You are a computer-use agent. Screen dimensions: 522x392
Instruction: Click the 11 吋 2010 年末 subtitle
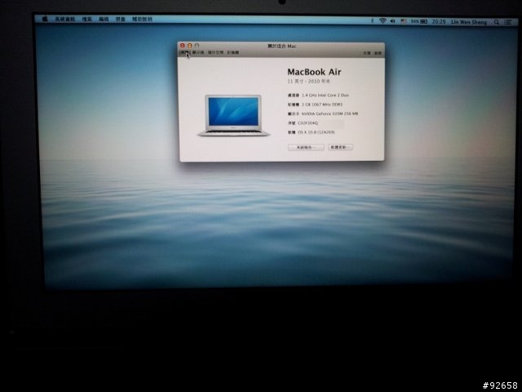(308, 82)
